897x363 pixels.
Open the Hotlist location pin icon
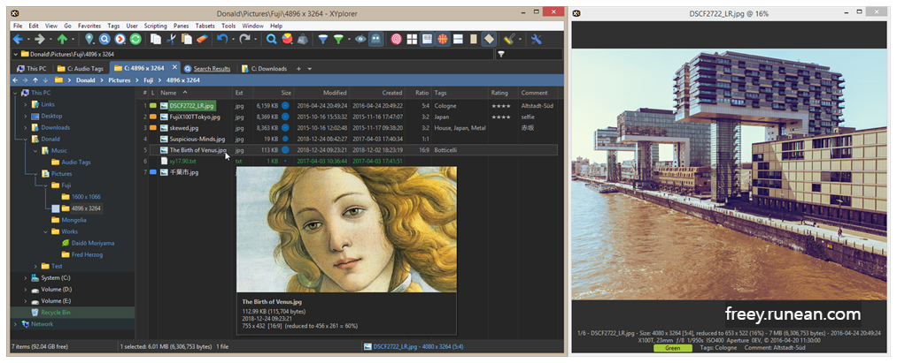pos(89,40)
